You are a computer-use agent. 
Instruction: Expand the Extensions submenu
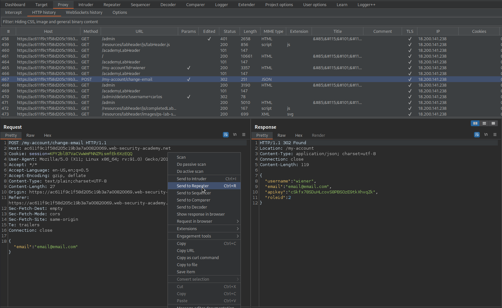tap(204, 229)
